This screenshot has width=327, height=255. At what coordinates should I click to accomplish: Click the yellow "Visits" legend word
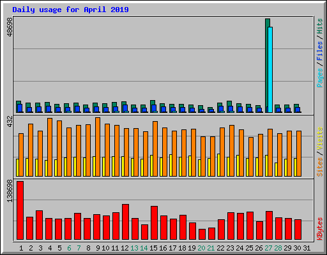tap(319, 138)
